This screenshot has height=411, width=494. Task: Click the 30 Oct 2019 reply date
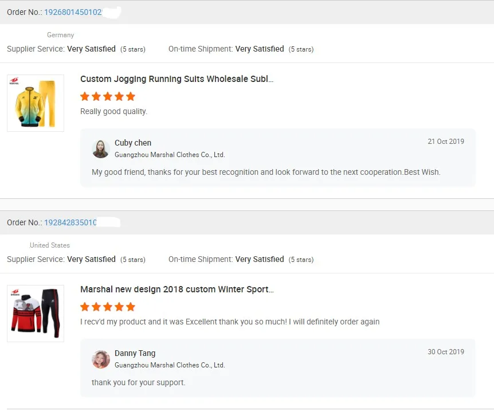pyautogui.click(x=446, y=352)
